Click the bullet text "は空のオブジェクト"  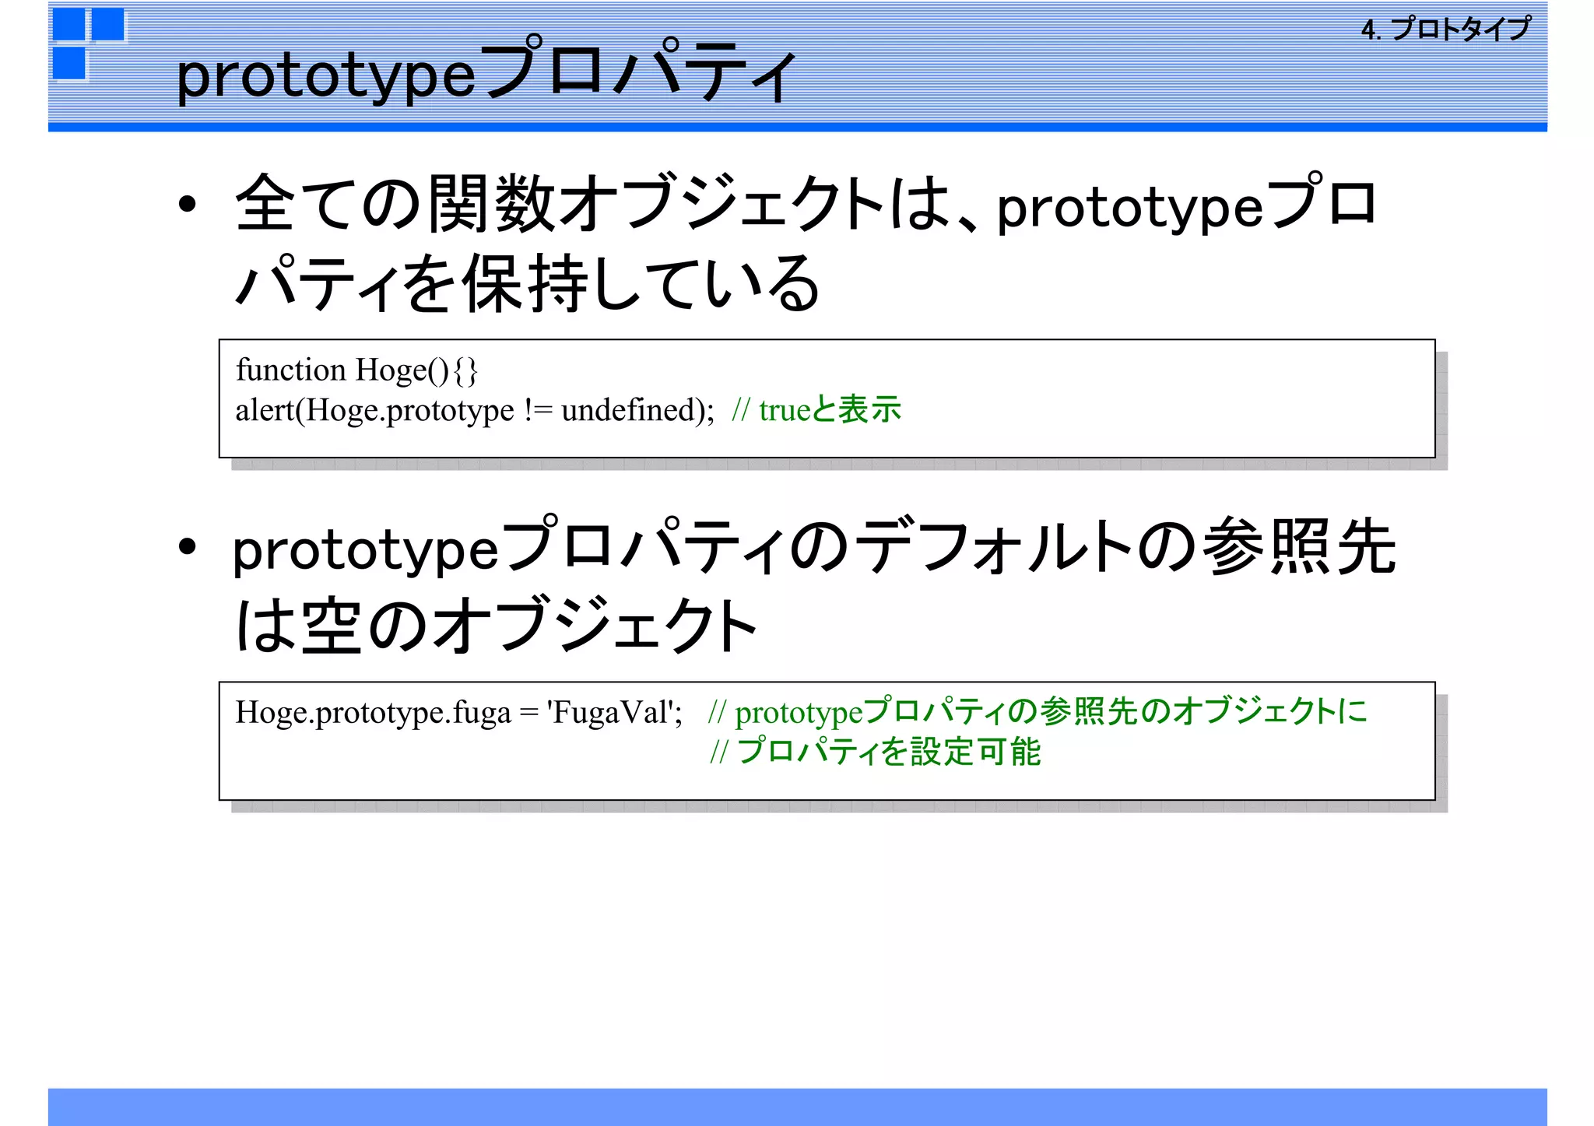coord(496,624)
